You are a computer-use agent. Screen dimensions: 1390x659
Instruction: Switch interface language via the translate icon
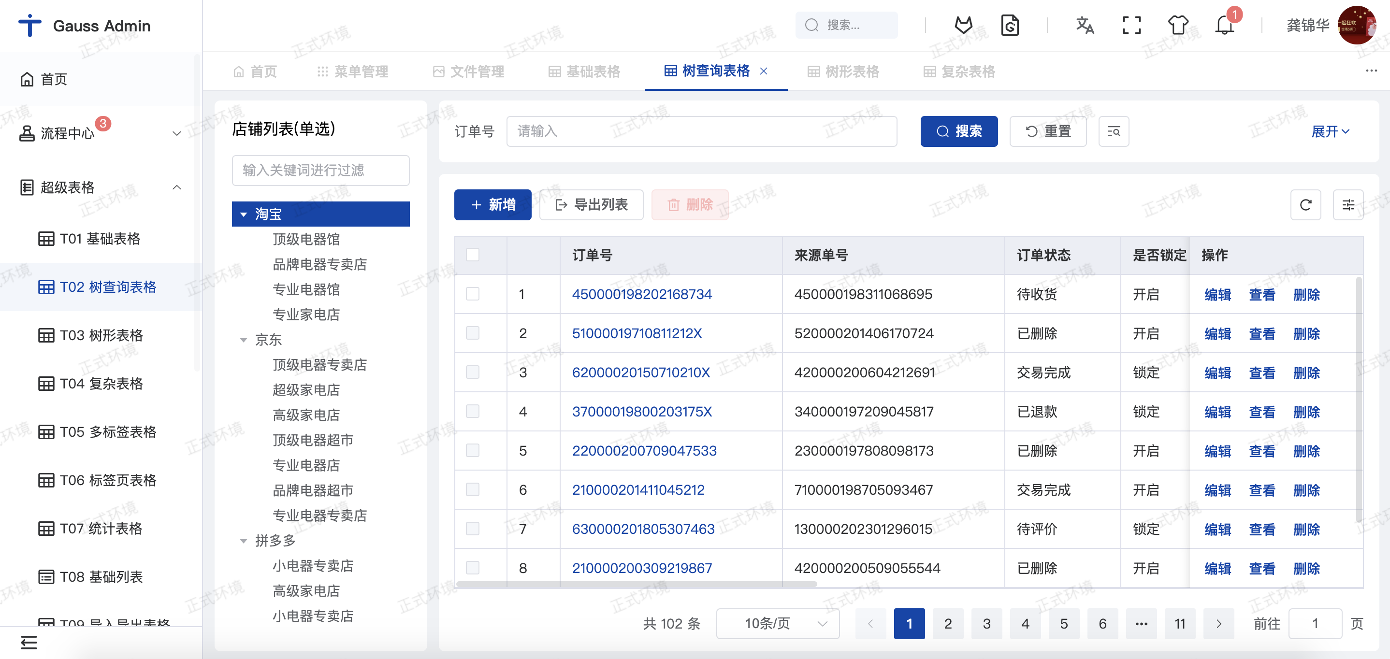(x=1085, y=25)
